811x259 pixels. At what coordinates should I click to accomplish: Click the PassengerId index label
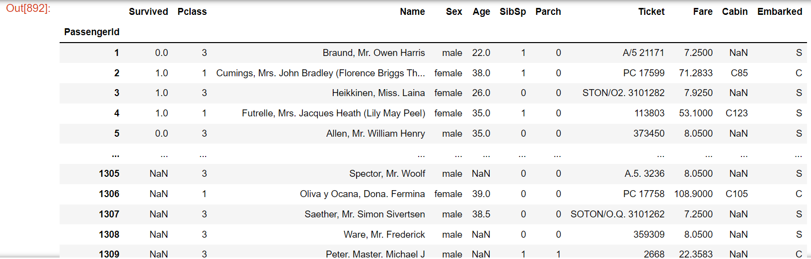coord(92,32)
